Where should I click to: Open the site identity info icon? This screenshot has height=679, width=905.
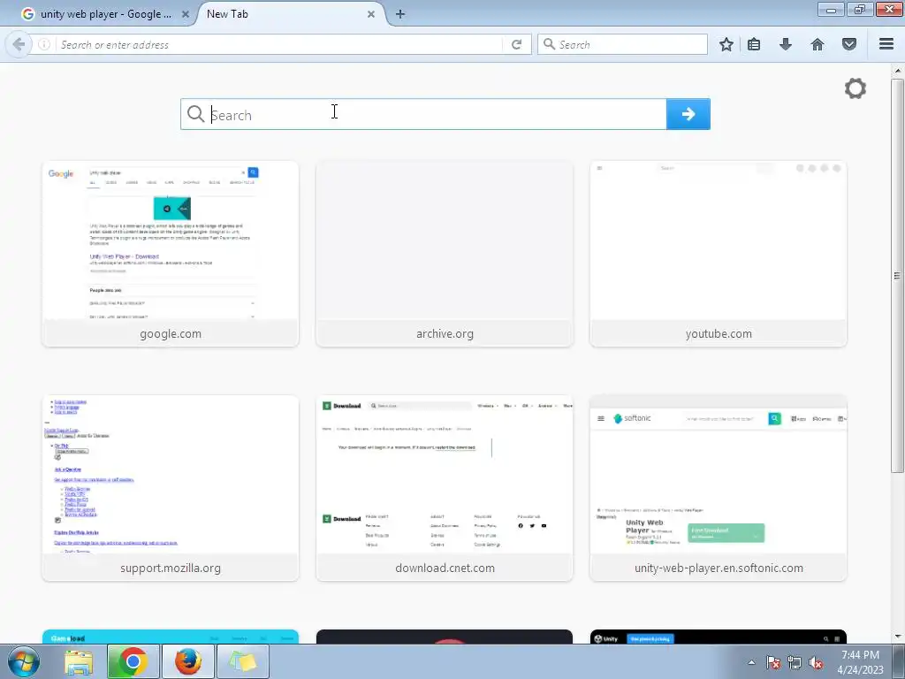(x=44, y=44)
